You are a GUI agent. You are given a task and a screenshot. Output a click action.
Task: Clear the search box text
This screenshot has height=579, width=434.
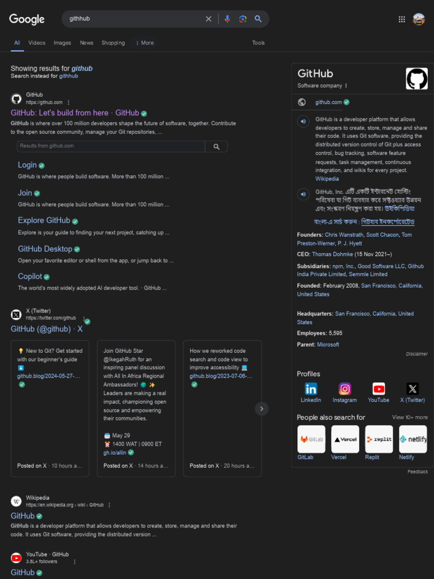209,19
